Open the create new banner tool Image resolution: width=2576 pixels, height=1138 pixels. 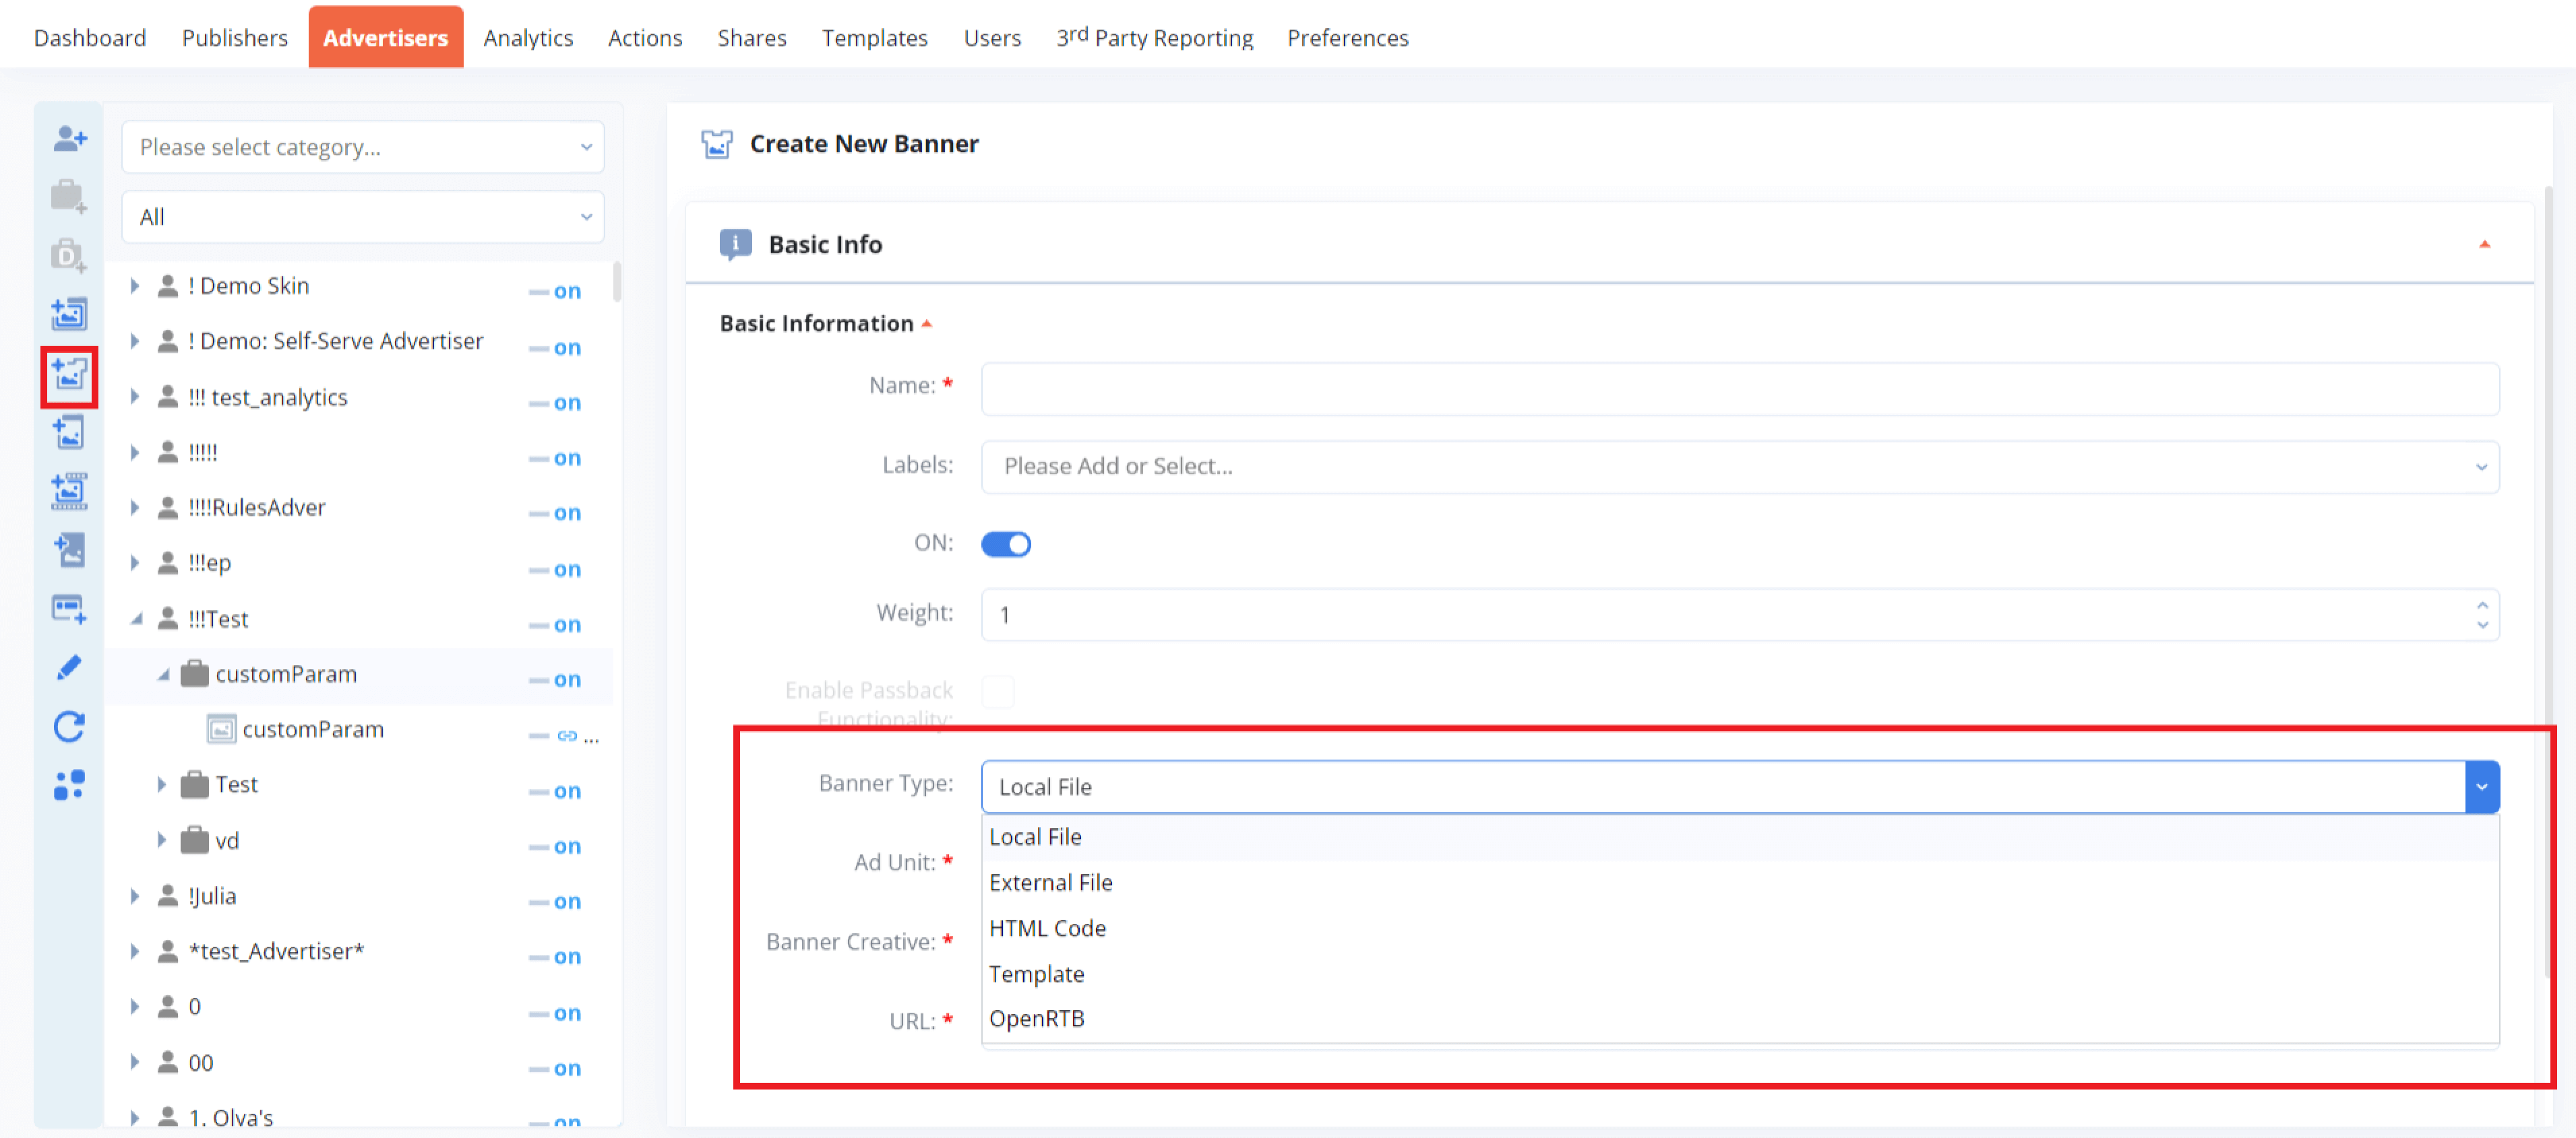[68, 376]
